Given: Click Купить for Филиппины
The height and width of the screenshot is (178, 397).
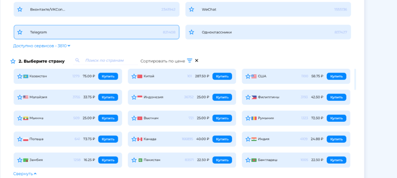Looking at the screenshot, I should pos(337,97).
